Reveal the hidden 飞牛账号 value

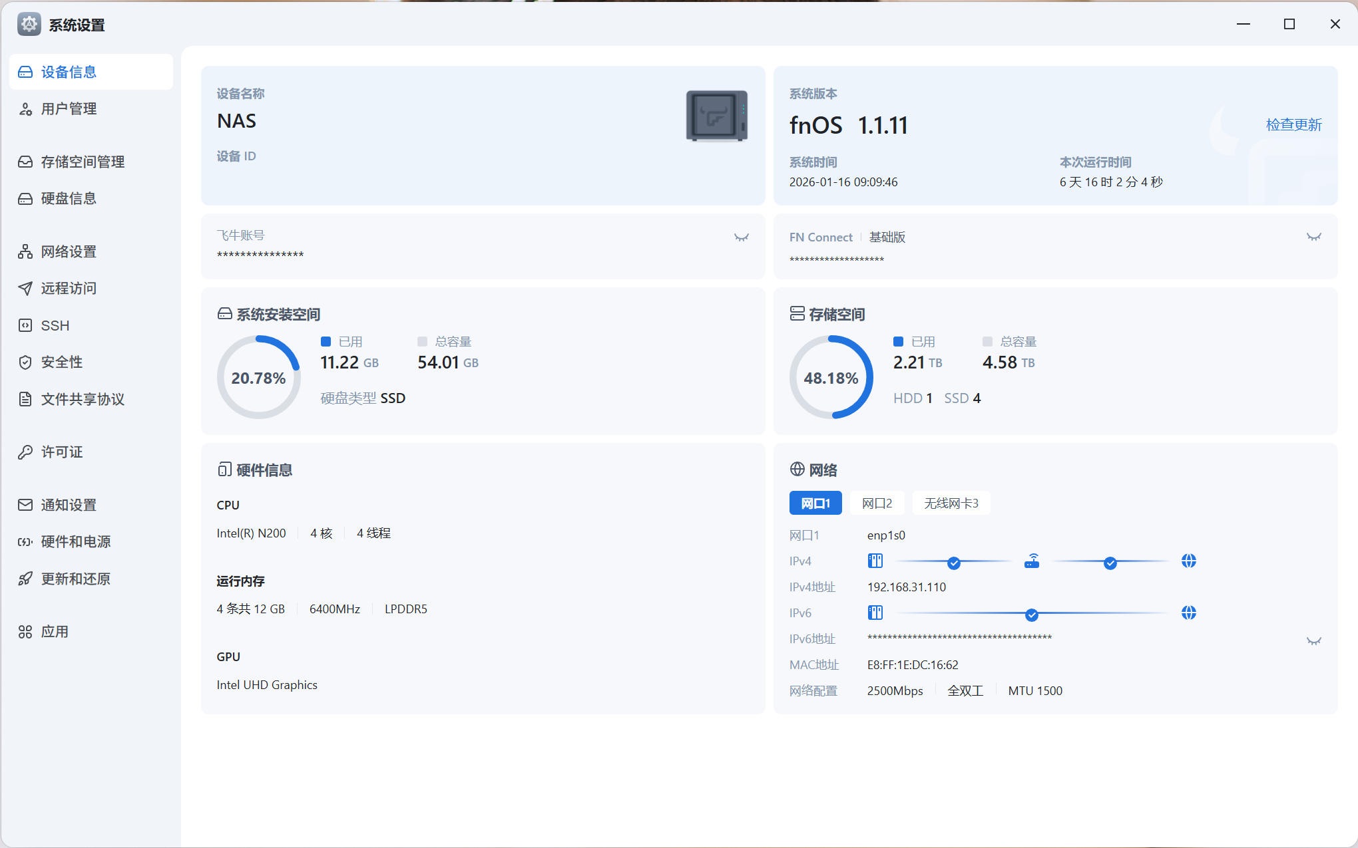pos(741,237)
